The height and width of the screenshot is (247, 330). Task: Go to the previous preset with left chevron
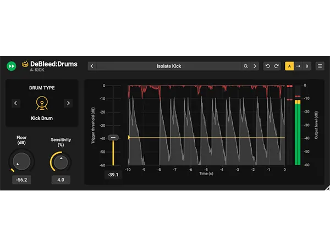pyautogui.click(x=92, y=66)
